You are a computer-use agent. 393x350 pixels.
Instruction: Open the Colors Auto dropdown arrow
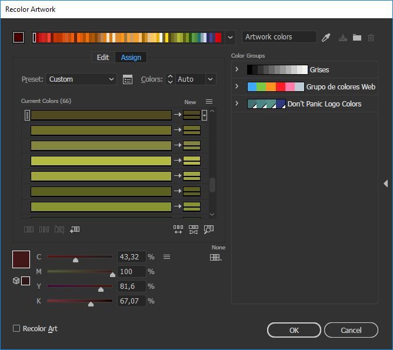[210, 79]
